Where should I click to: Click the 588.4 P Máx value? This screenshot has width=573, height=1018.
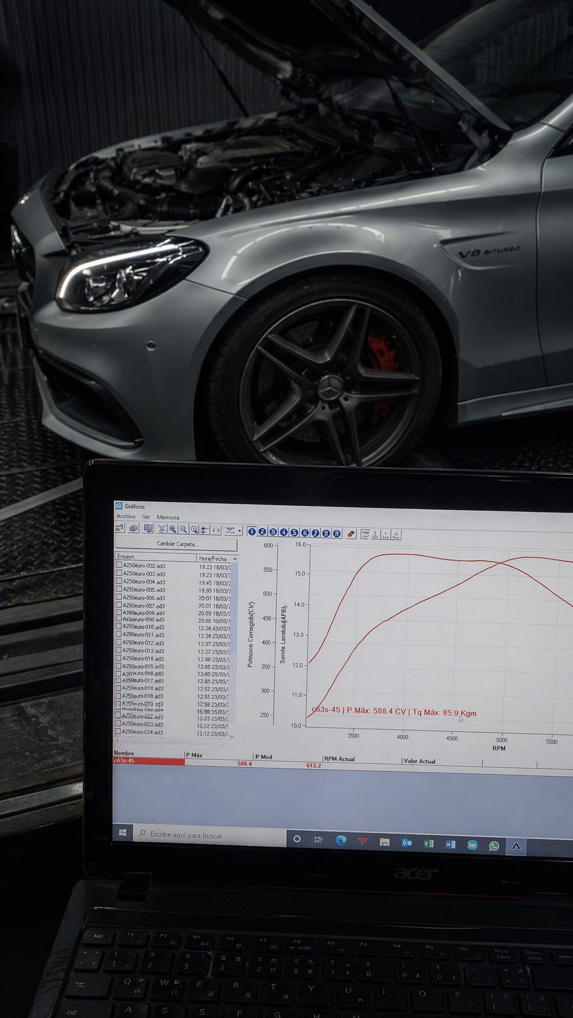pos(244,763)
